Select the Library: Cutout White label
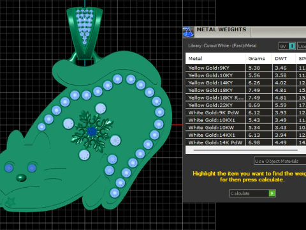This screenshot has height=230, width=306. pos(222,45)
